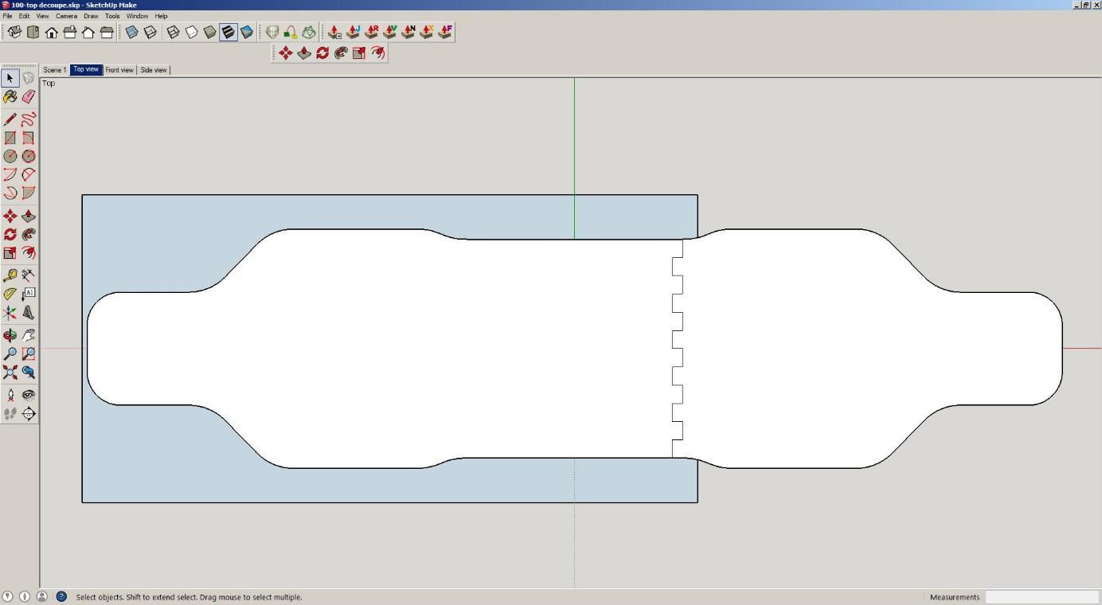The height and width of the screenshot is (605, 1102).
Task: Choose the Polygon drawing tool
Action: pos(29,156)
